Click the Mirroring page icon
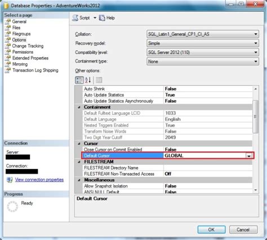The width and height of the screenshot is (267, 240). point(8,64)
